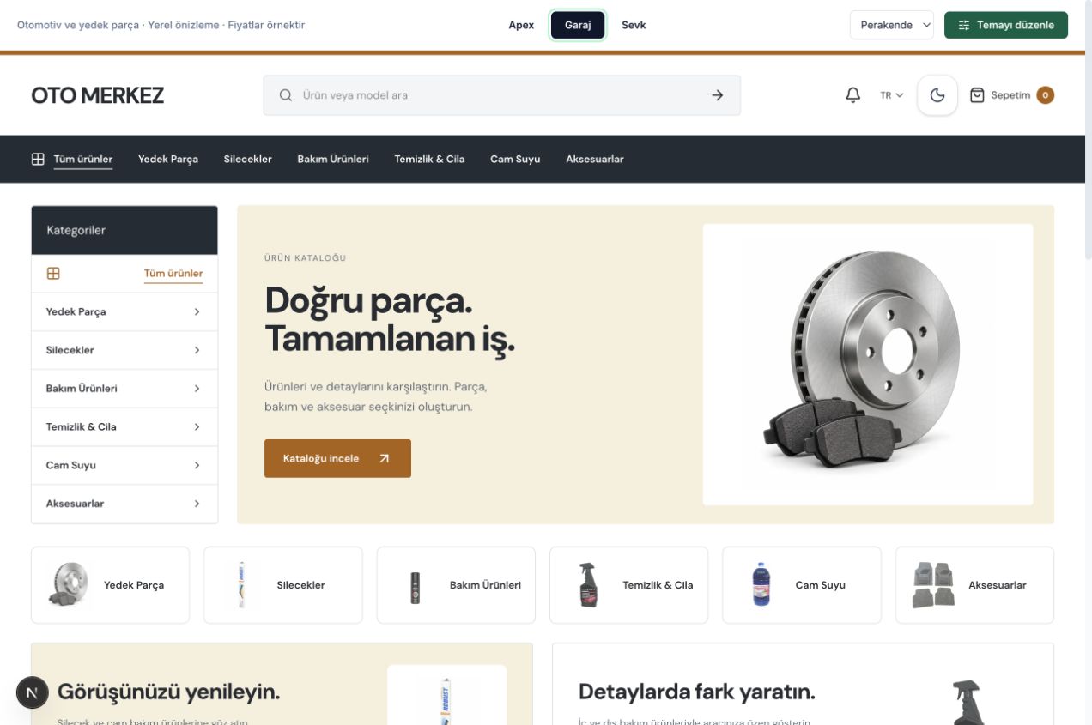This screenshot has width=1092, height=725.
Task: Open the notifications bell
Action: pos(852,95)
